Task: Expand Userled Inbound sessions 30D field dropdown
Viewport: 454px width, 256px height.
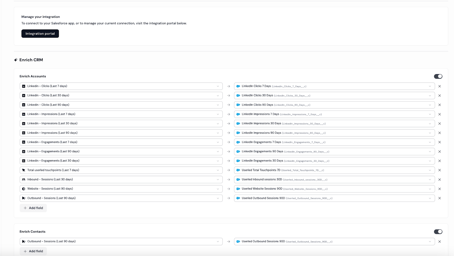Action: tap(335, 180)
